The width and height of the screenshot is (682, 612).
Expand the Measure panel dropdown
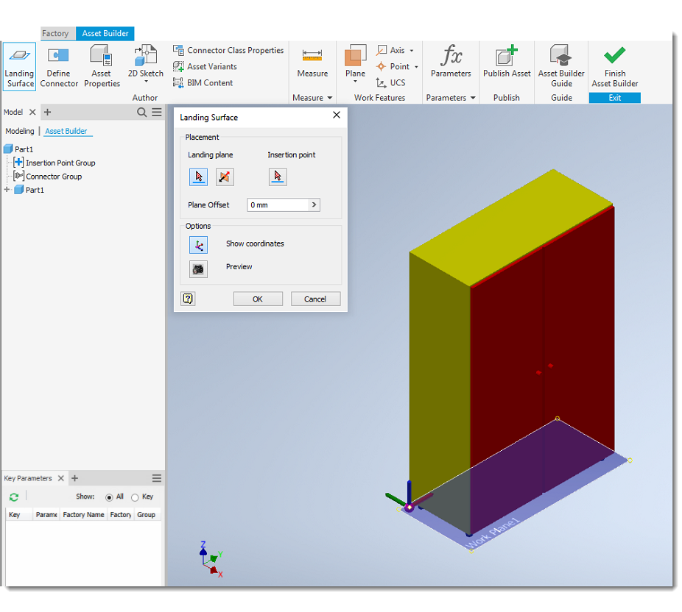click(x=328, y=97)
